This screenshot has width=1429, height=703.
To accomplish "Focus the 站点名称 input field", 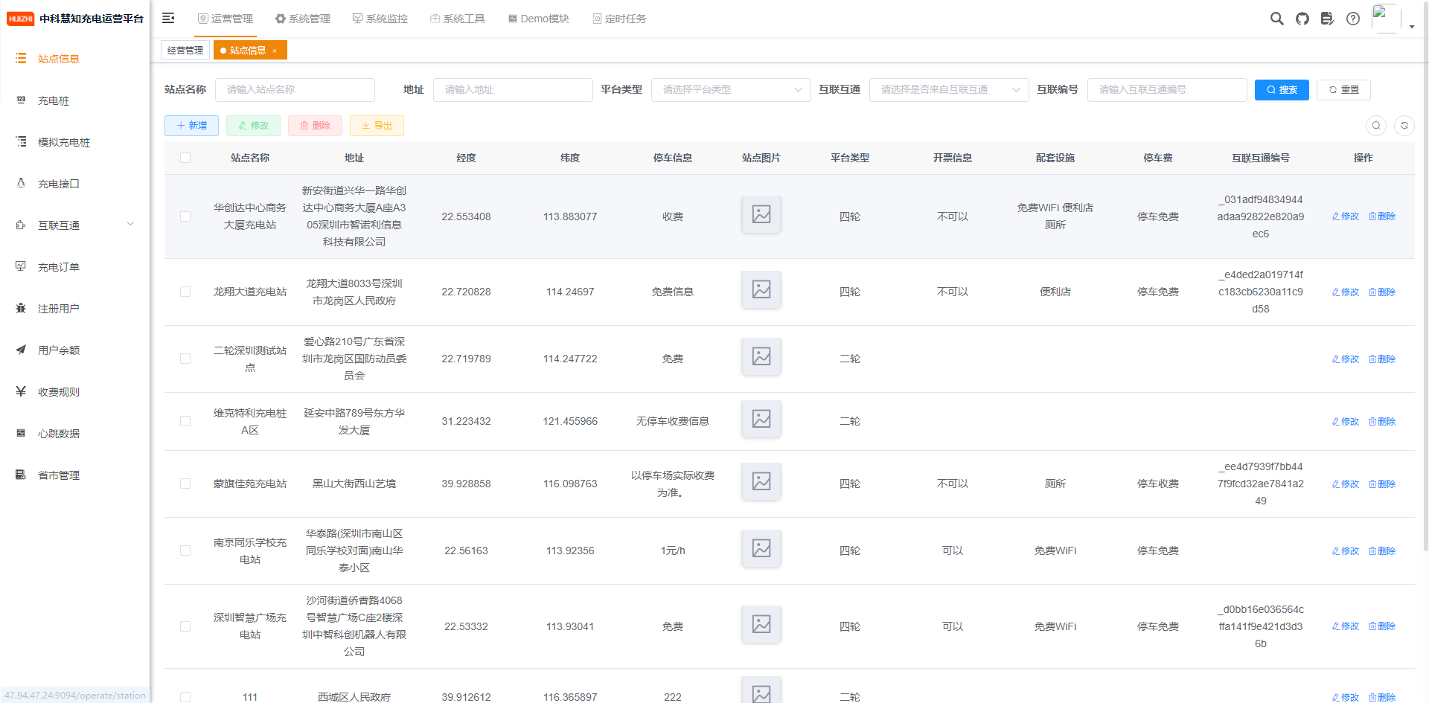I will [x=295, y=89].
